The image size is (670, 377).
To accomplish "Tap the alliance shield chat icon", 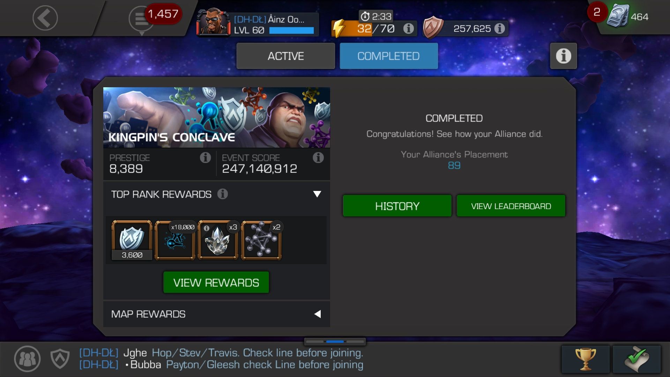I will 60,358.
